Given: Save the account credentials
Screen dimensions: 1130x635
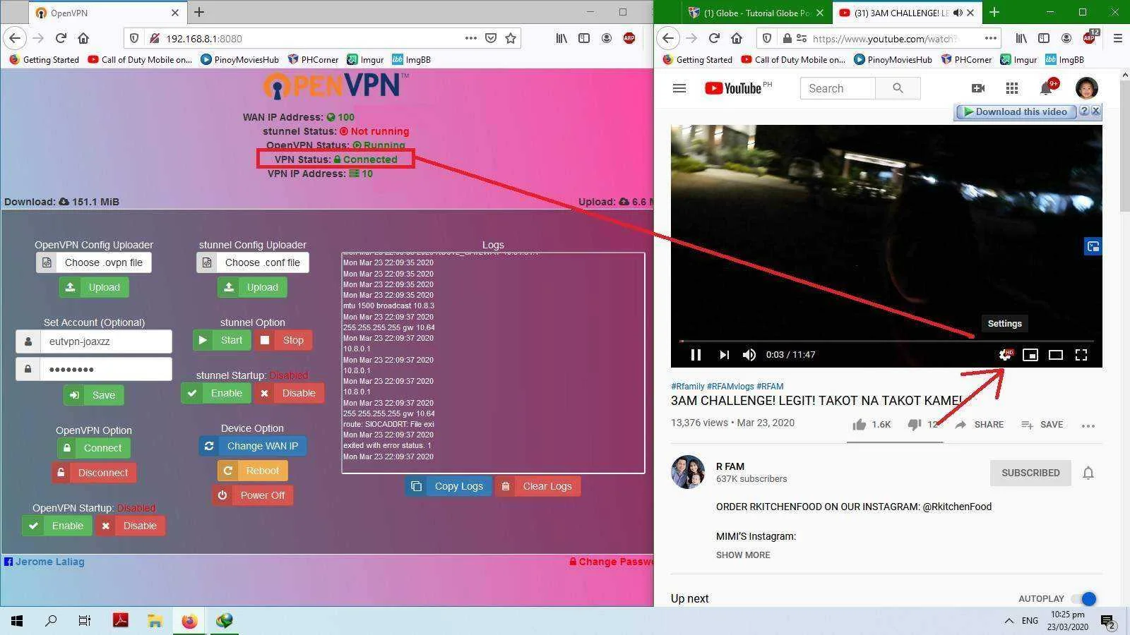Looking at the screenshot, I should 94,395.
